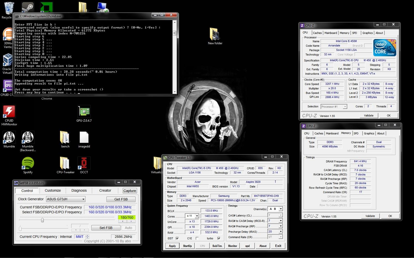Click the CPU-Tweaker title bar icon
The image size is (414, 258).
[x=165, y=158]
